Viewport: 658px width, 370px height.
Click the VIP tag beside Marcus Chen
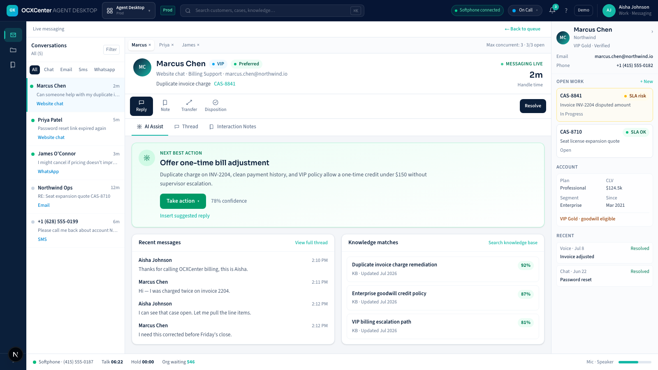click(218, 64)
